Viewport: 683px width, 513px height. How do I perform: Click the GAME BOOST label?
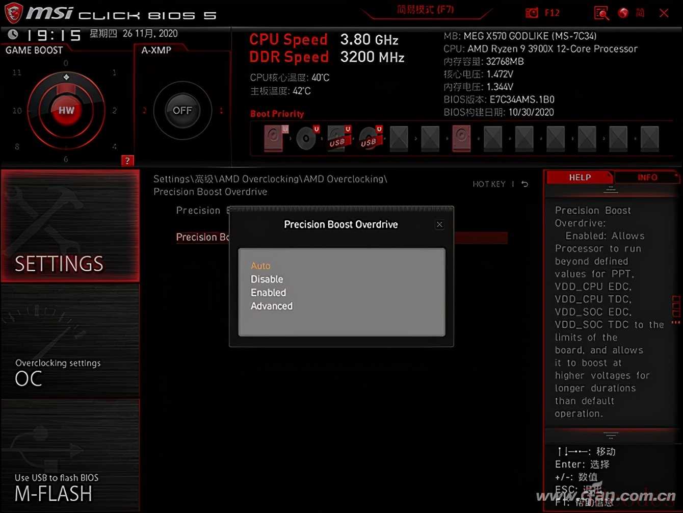tap(34, 50)
